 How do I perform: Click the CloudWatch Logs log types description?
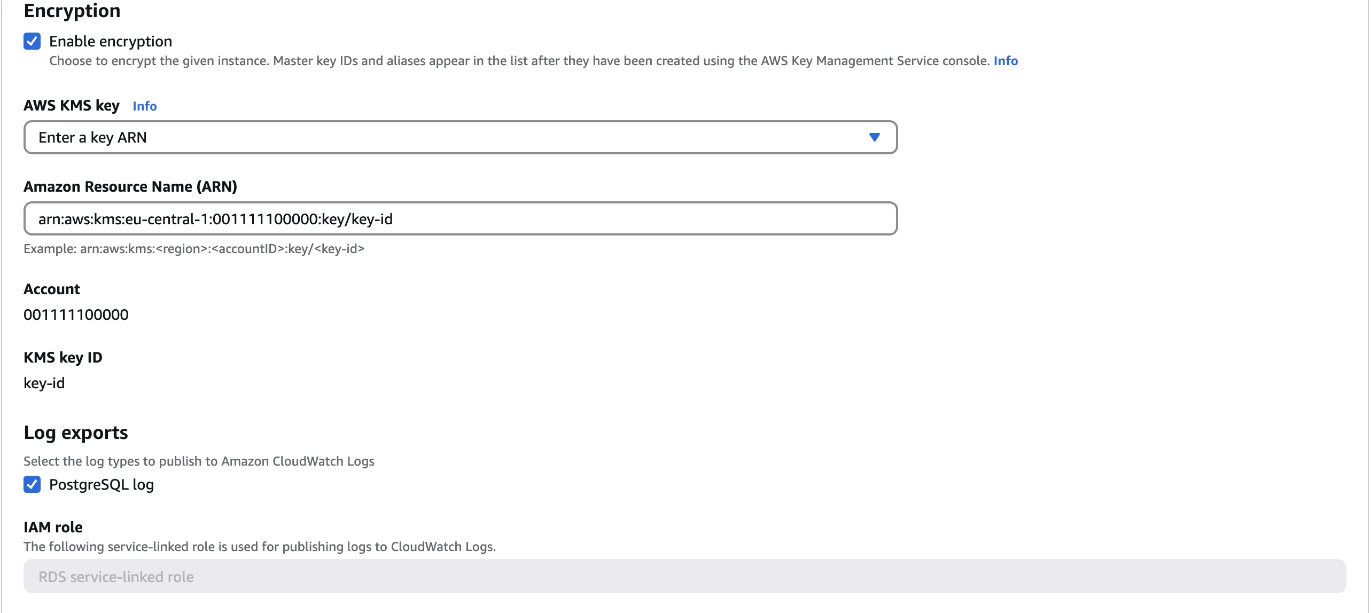click(x=199, y=461)
